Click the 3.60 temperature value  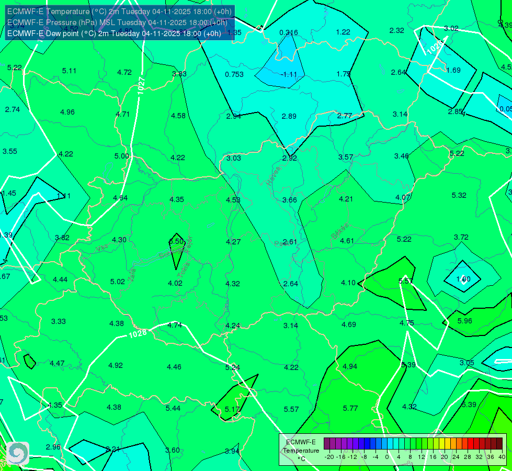pos(173,451)
